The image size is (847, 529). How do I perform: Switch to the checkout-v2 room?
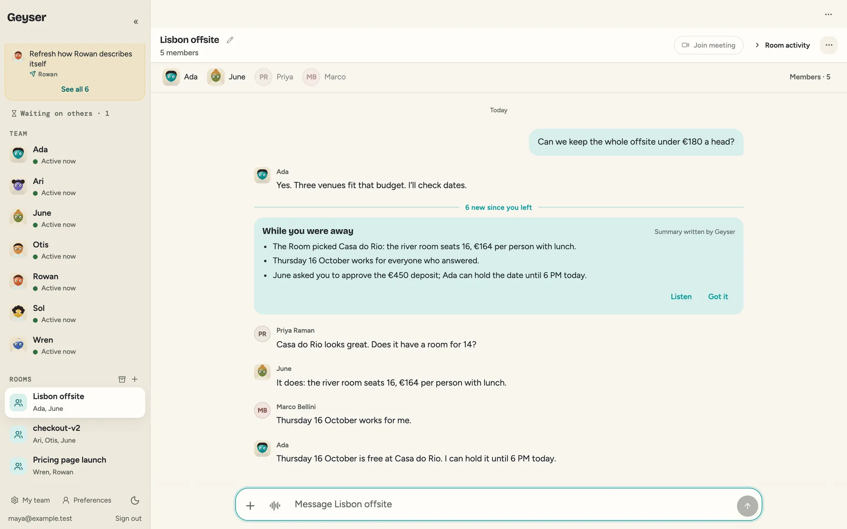(75, 434)
